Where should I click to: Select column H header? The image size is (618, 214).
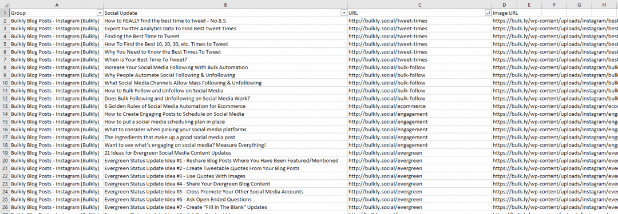(605, 5)
